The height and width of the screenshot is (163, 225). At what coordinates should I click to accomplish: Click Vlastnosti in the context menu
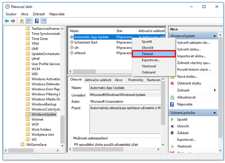[x=149, y=66]
